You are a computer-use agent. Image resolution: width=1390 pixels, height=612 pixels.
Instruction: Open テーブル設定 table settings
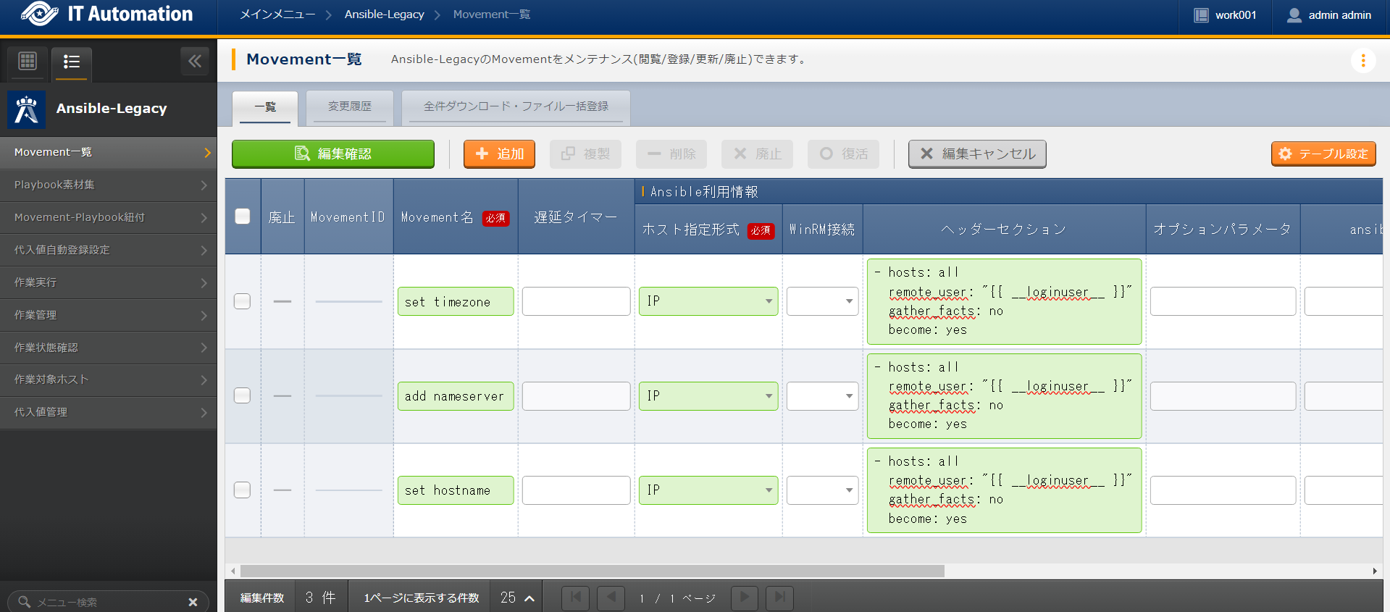[x=1323, y=154]
